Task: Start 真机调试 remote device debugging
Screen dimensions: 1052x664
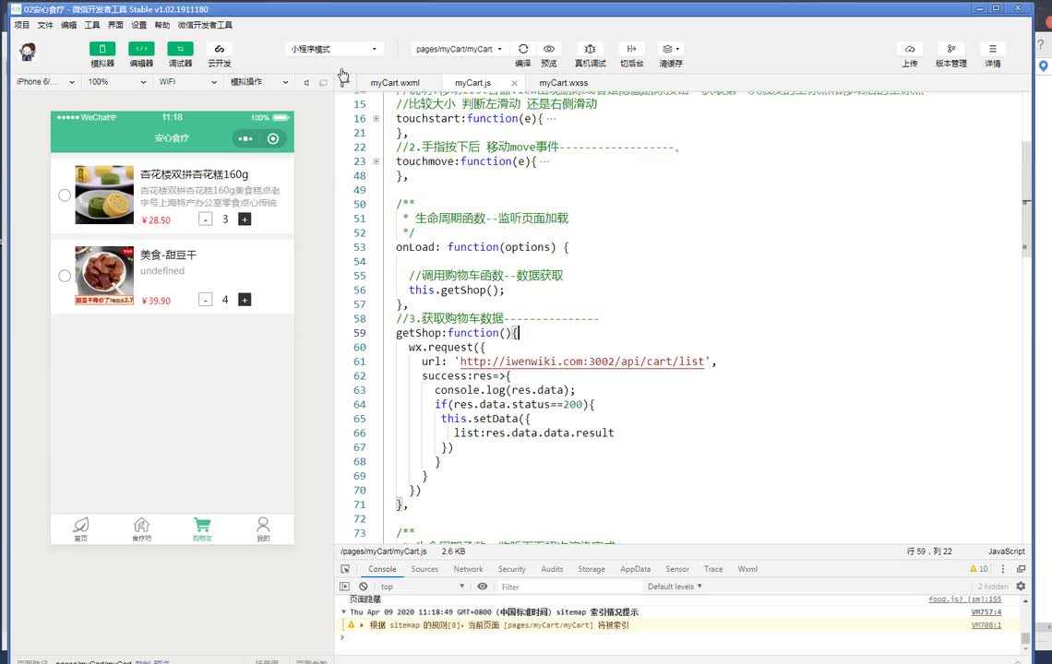Action: (590, 49)
